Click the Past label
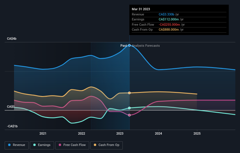This screenshot has width=240, height=153. coord(124,46)
